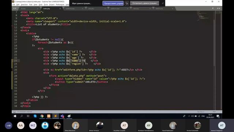
Task: Close the index.php tab
Action: (60, 9)
